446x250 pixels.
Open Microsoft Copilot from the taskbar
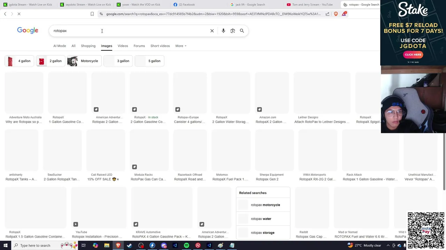point(95,245)
